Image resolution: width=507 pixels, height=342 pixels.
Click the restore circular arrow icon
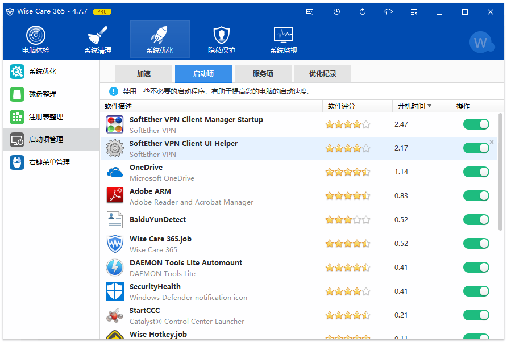point(363,12)
